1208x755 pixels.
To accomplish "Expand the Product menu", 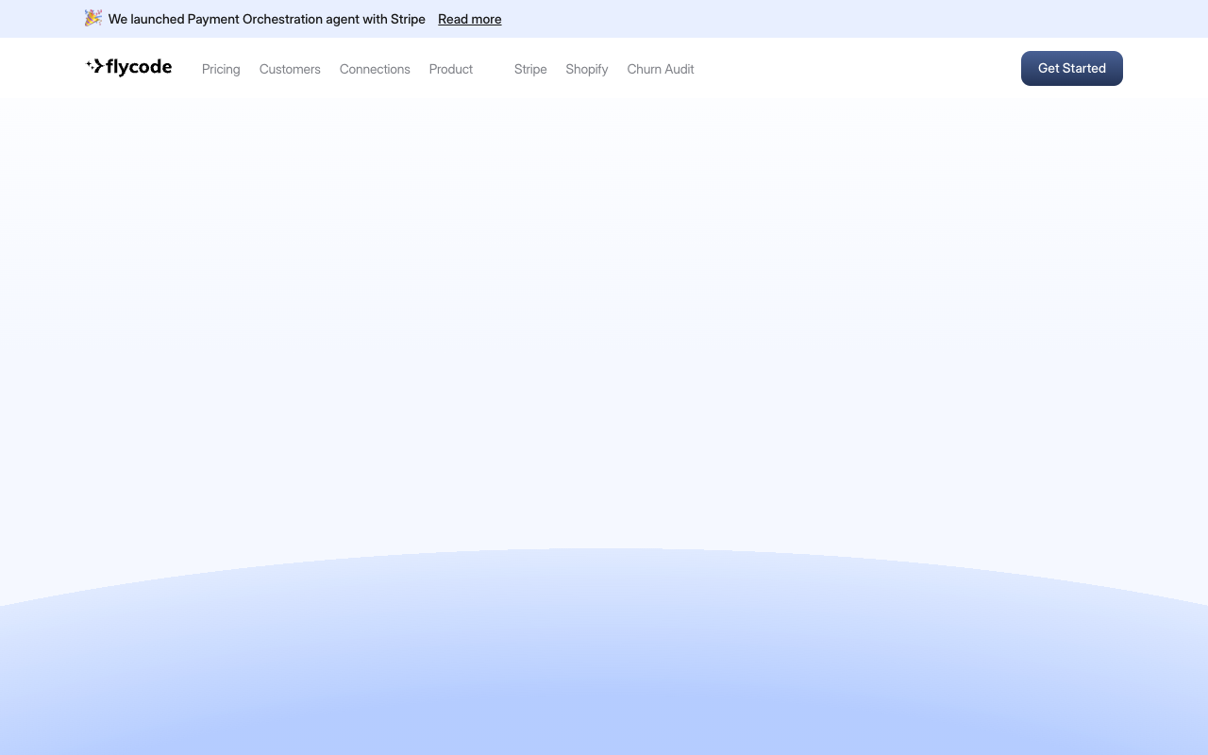I will 451,69.
